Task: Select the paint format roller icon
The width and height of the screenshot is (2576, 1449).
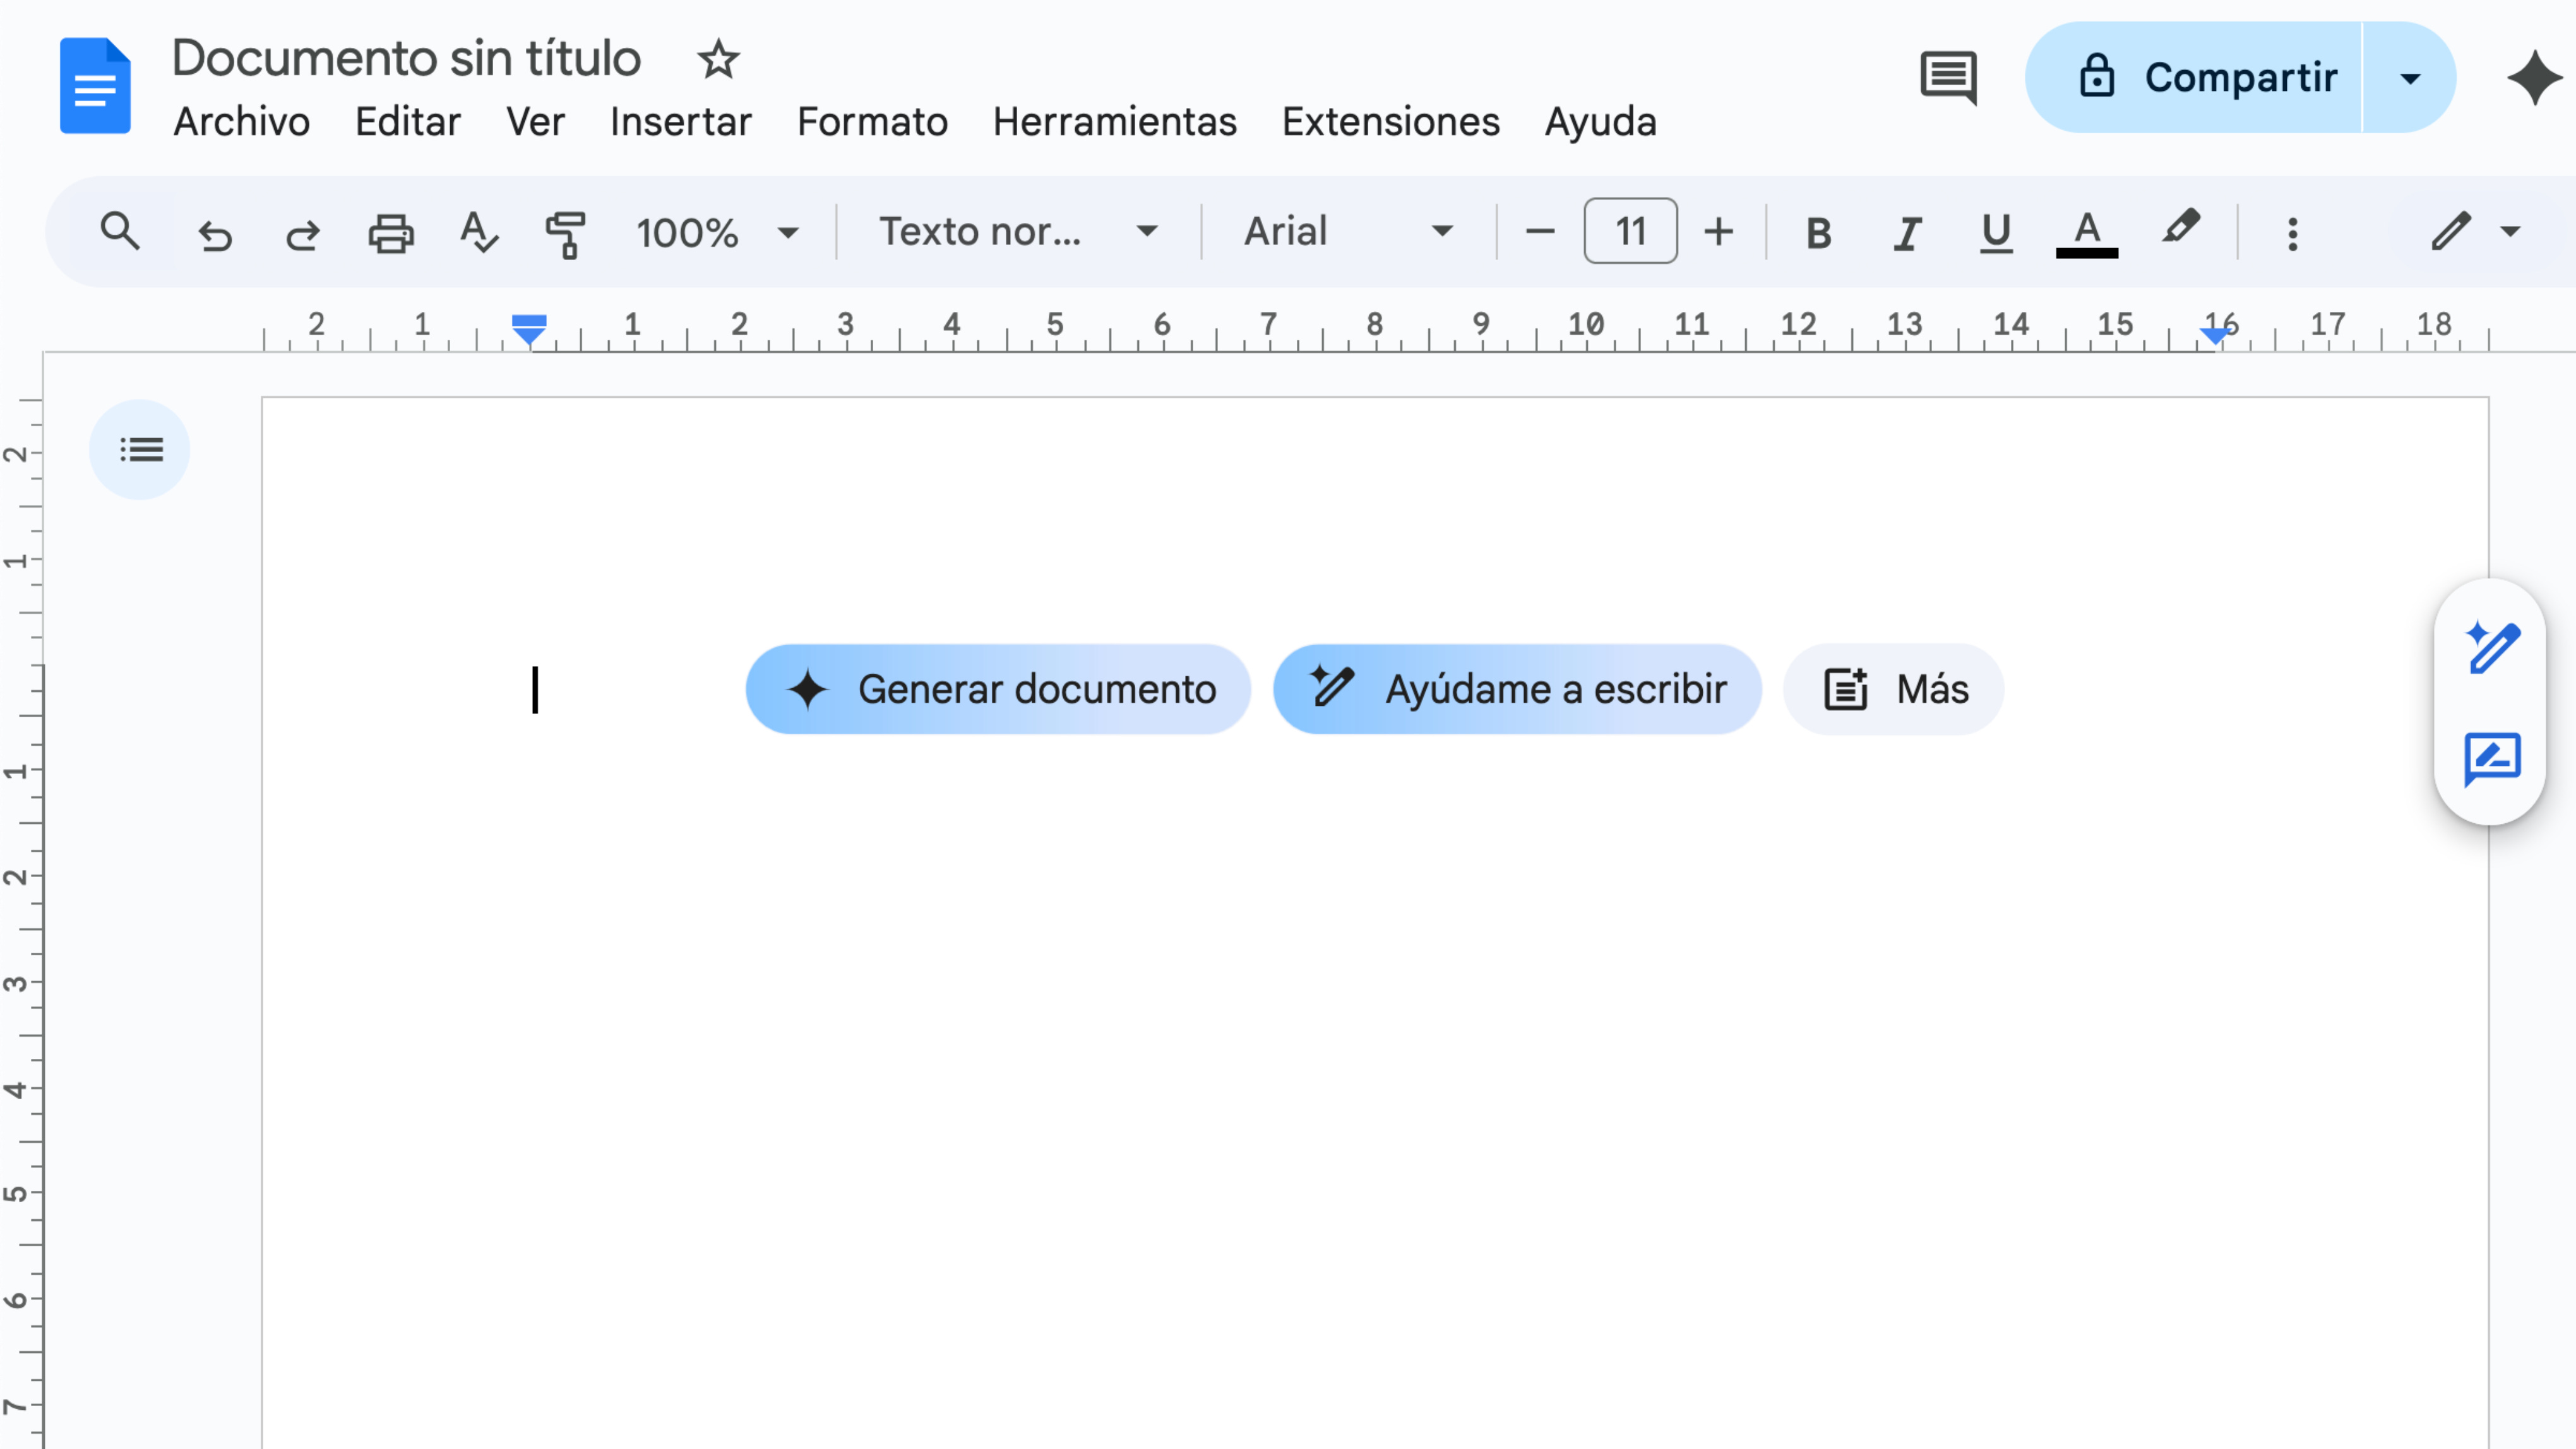Action: coord(565,234)
